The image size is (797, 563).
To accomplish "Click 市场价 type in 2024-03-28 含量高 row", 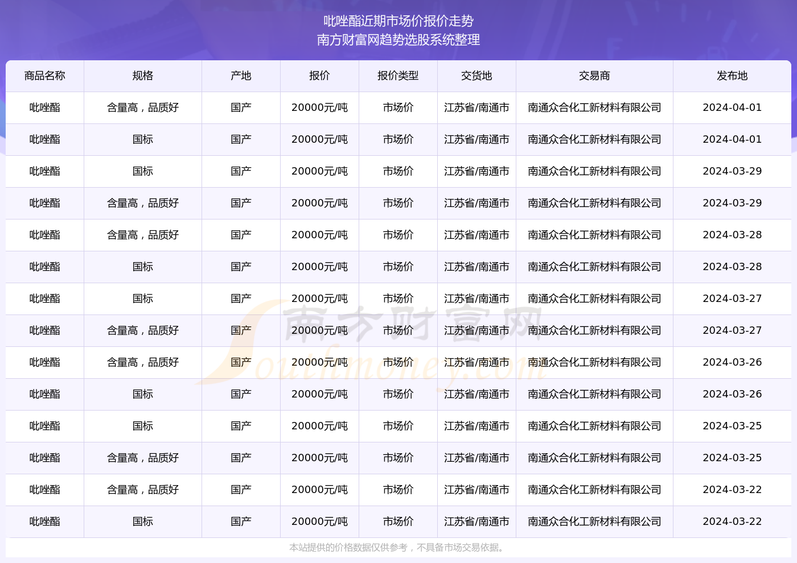I will click(398, 235).
